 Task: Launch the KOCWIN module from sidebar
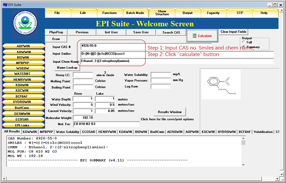(23, 90)
